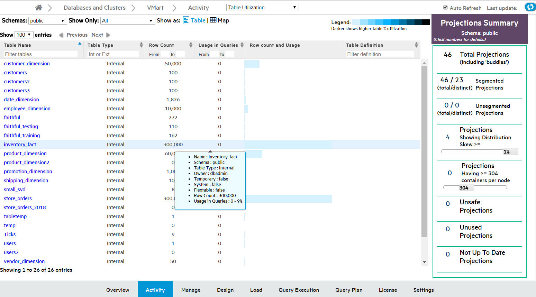Open the customer_dimension table link

(x=27, y=64)
